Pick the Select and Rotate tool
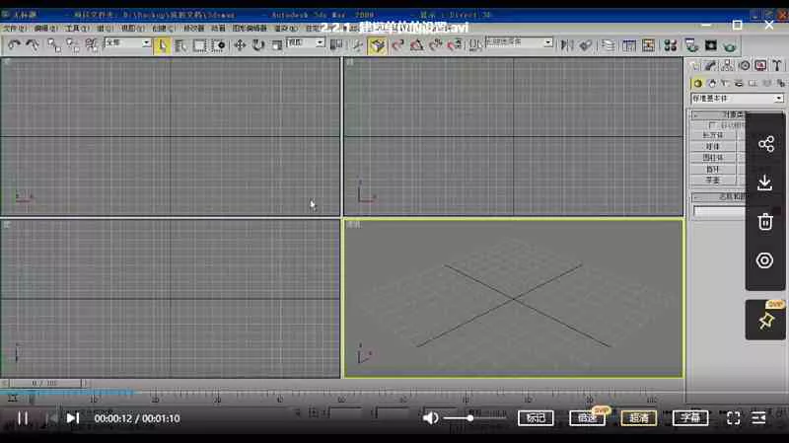 [x=258, y=45]
